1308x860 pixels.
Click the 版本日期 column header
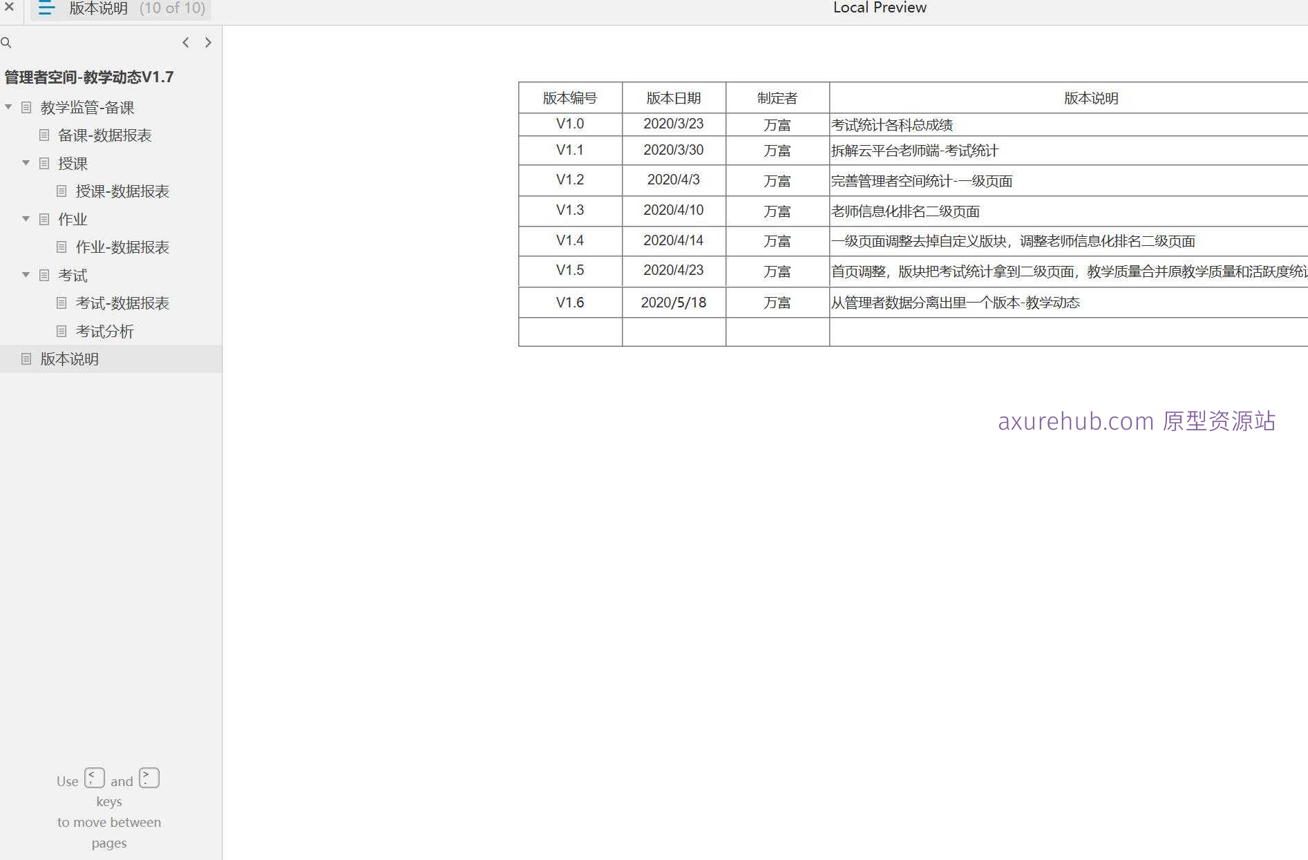tap(674, 98)
